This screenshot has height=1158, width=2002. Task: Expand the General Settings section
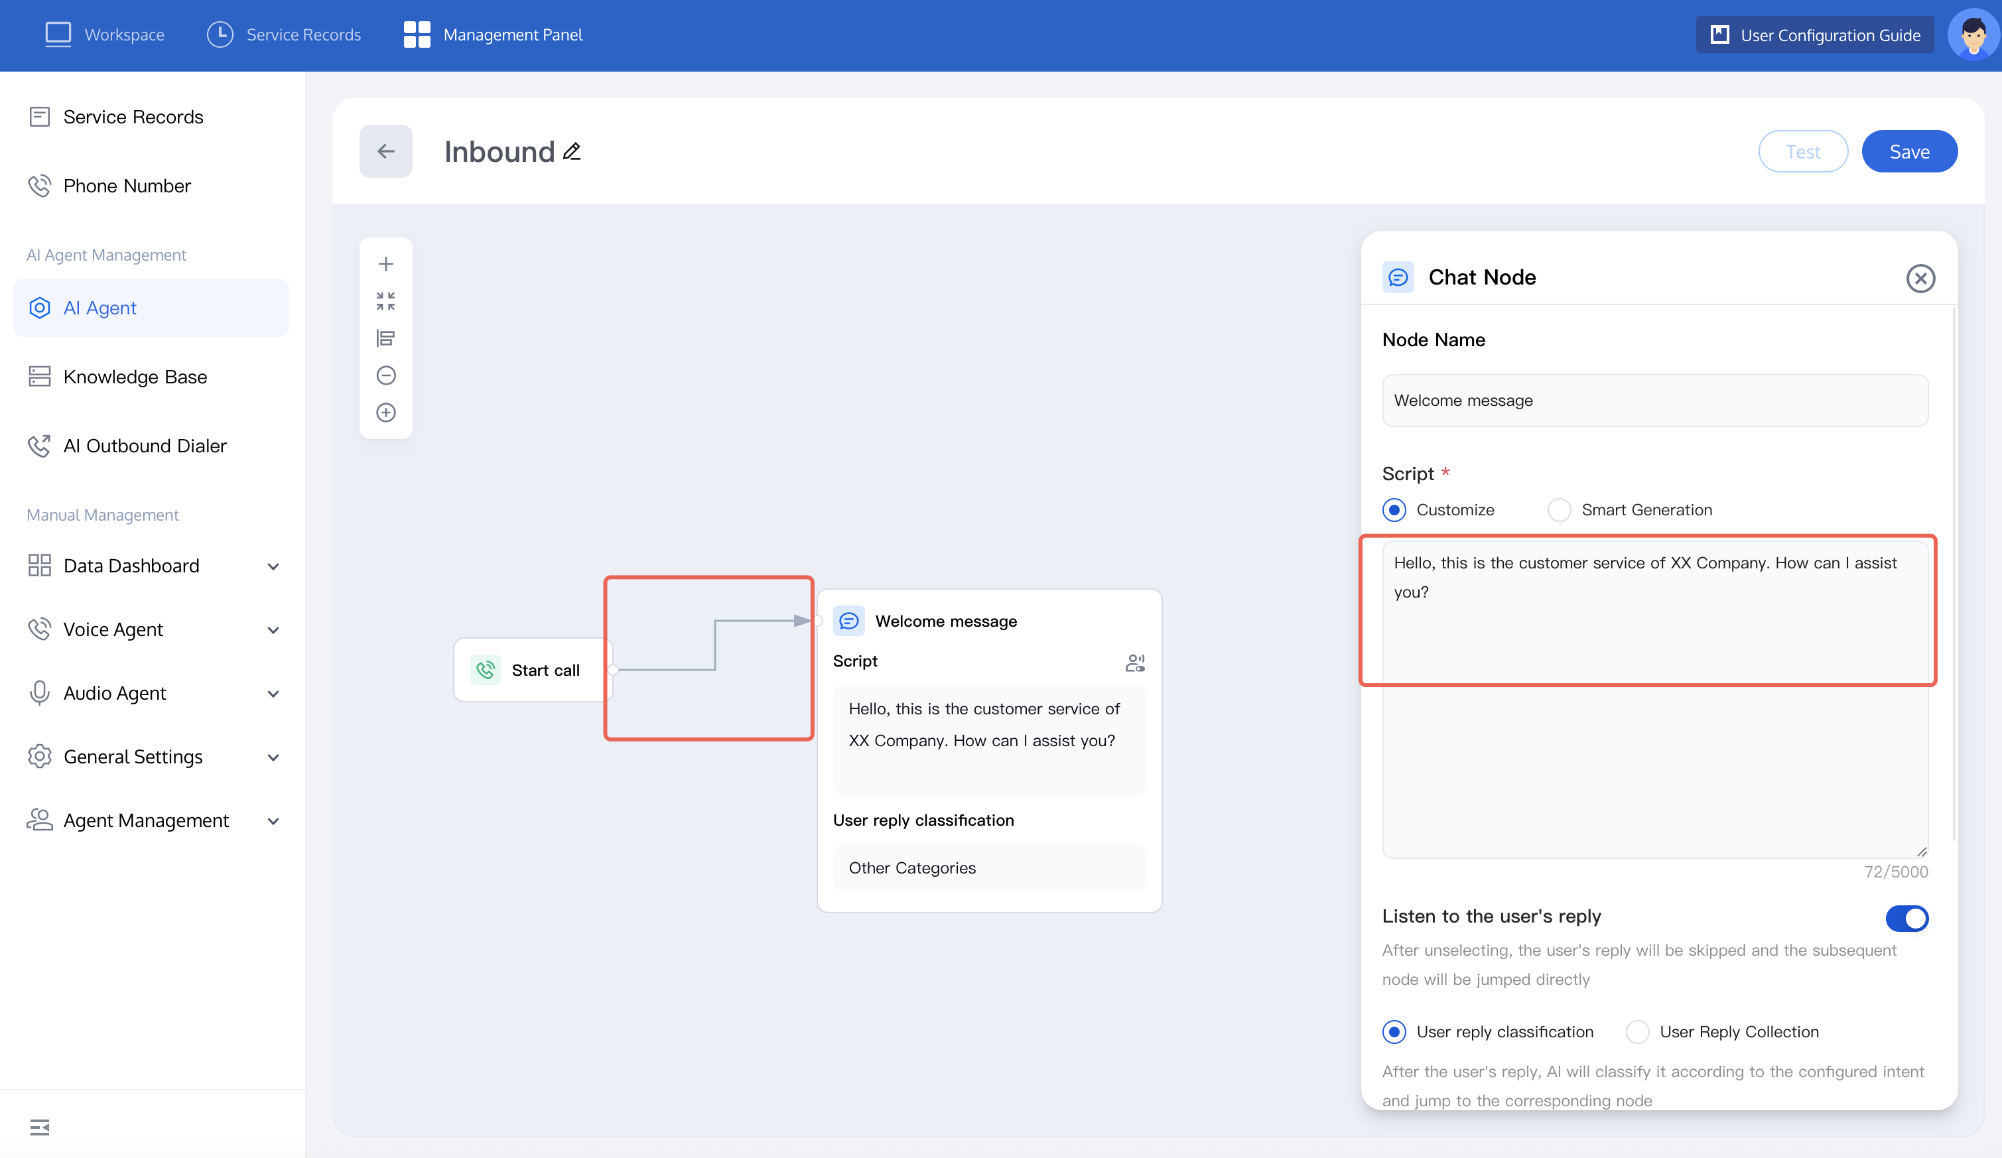[x=273, y=757]
